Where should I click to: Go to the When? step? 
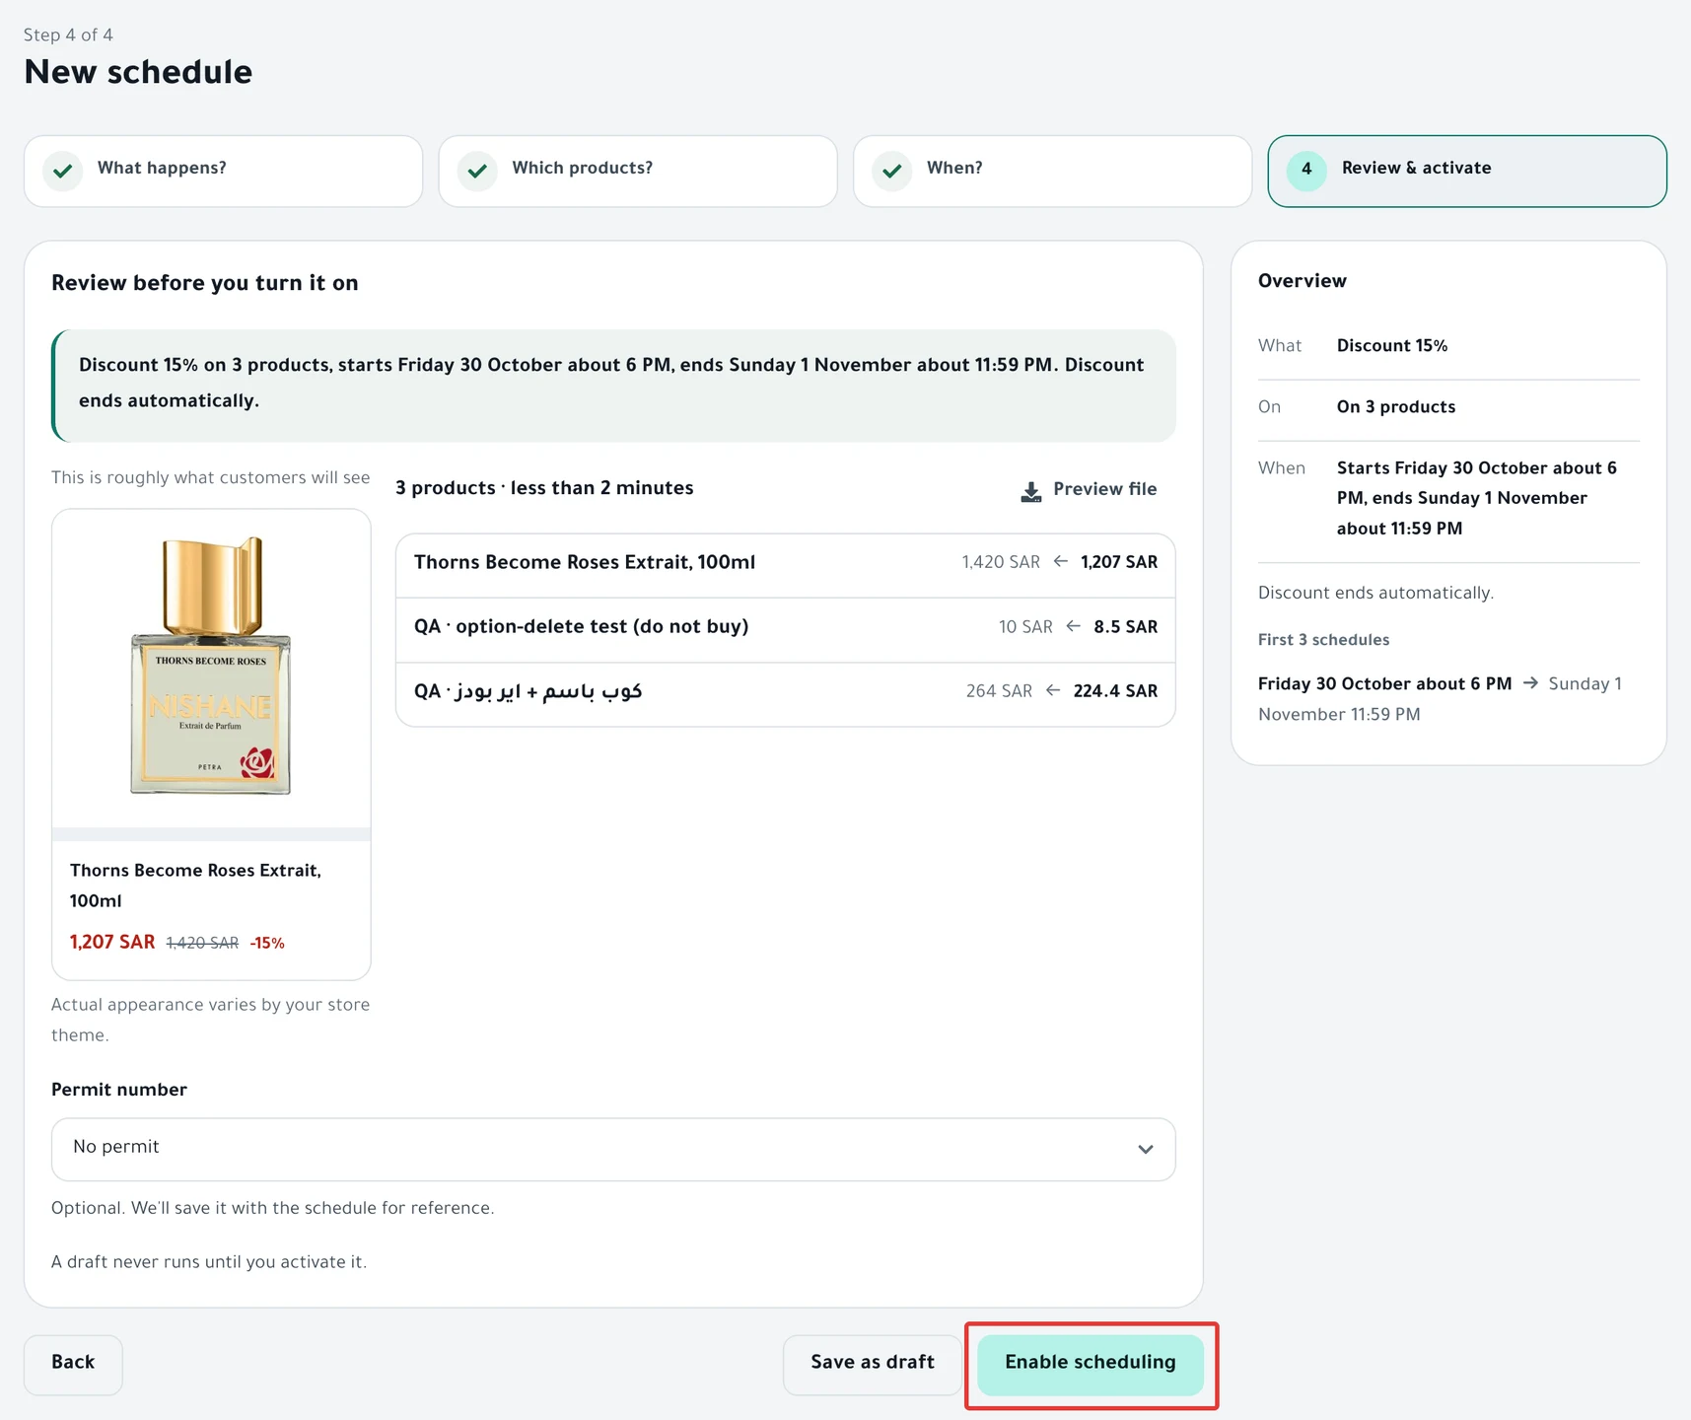pyautogui.click(x=1053, y=171)
